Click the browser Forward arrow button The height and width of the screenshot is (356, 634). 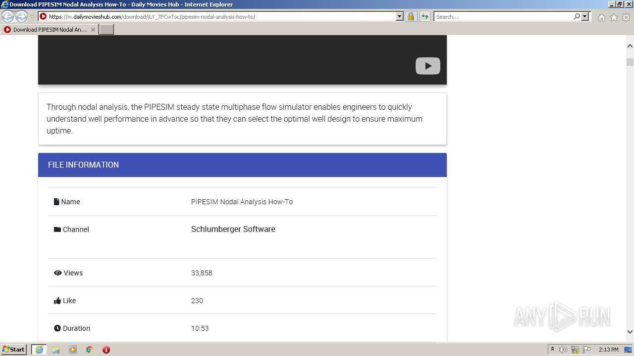[21, 16]
